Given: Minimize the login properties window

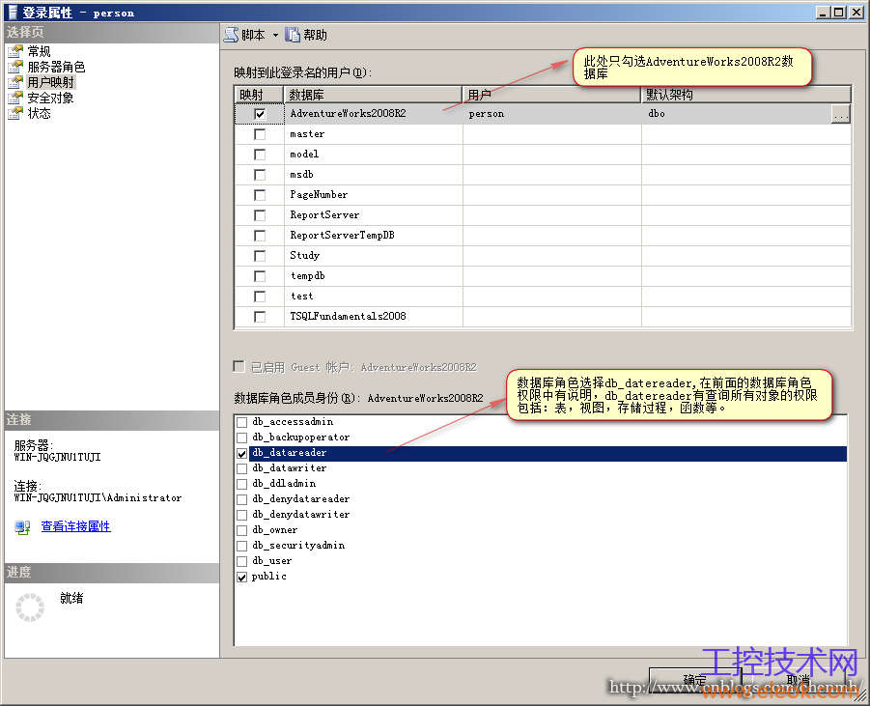Looking at the screenshot, I should coord(824,13).
